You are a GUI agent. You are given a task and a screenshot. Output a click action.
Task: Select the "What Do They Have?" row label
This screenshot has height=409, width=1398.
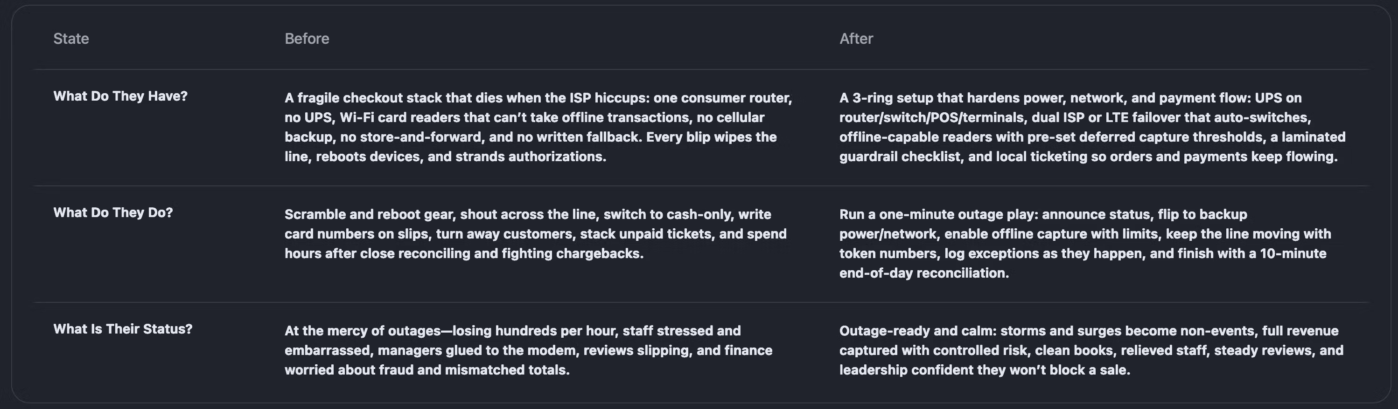coord(120,96)
